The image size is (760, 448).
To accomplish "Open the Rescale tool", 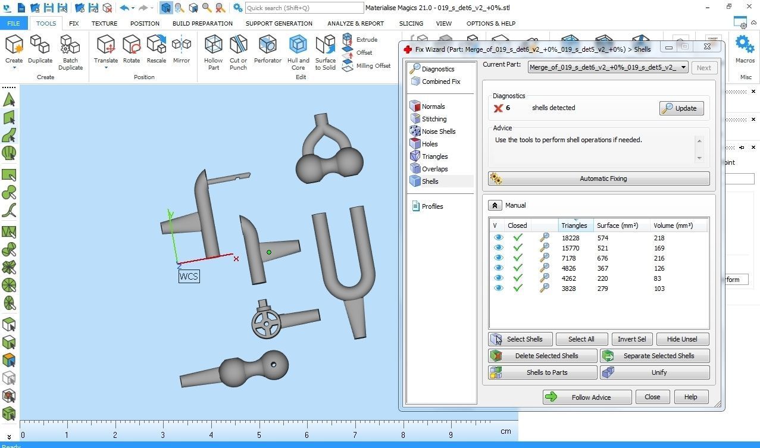I will coord(157,49).
